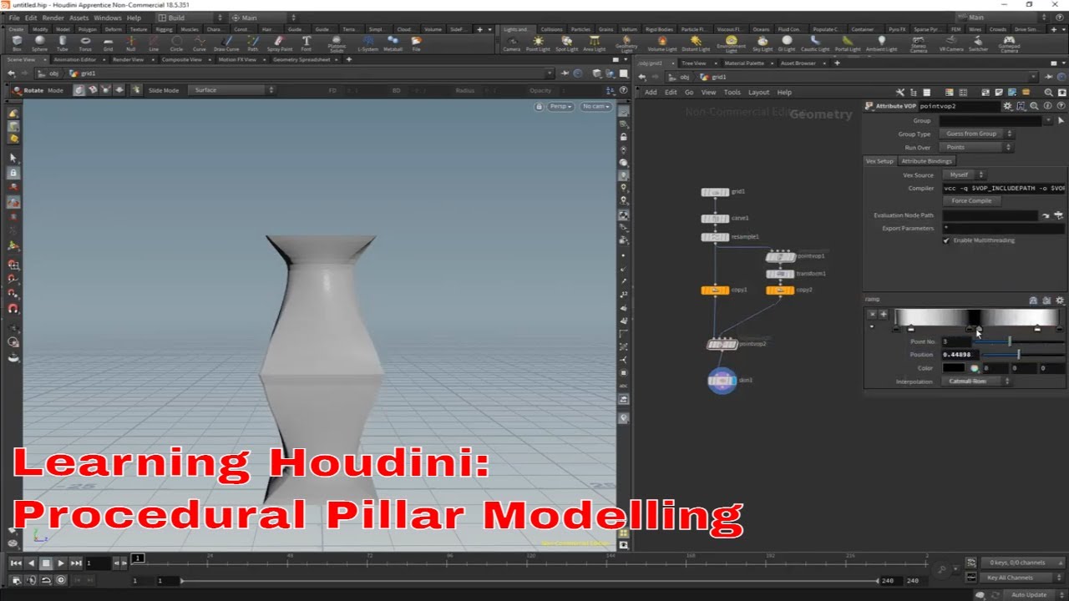Screen dimensions: 1069x601
Task: Select the Font shelf tool
Action: (307, 43)
